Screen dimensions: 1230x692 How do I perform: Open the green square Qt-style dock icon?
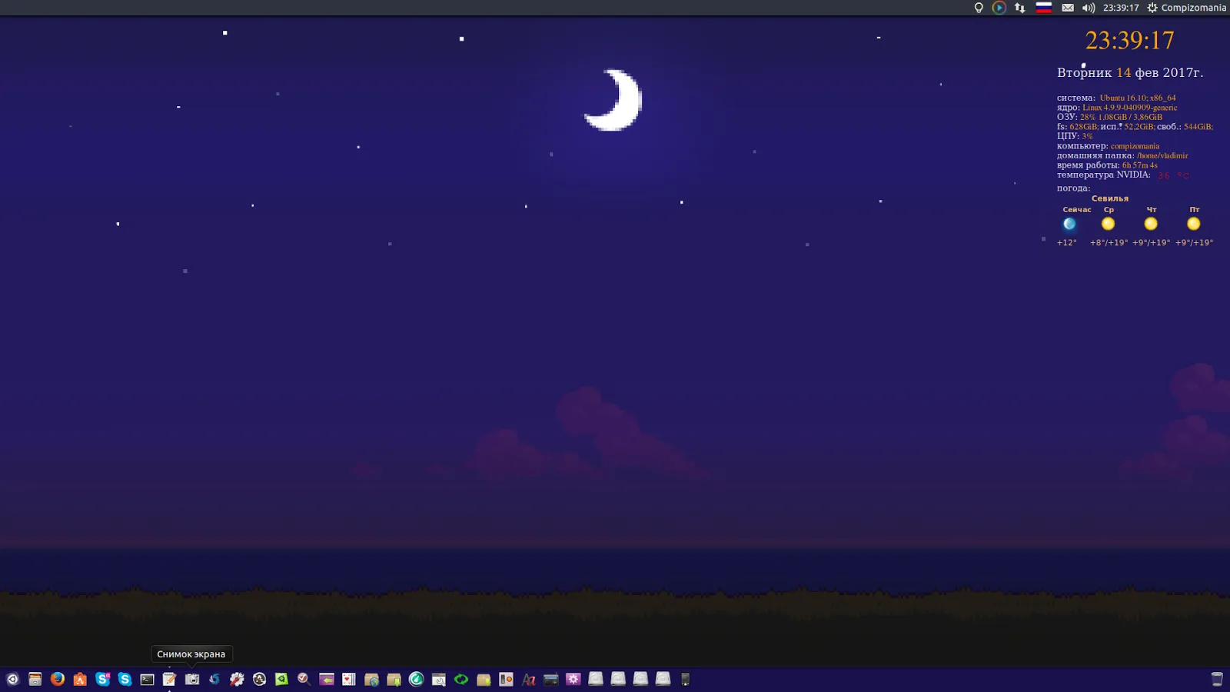point(282,679)
